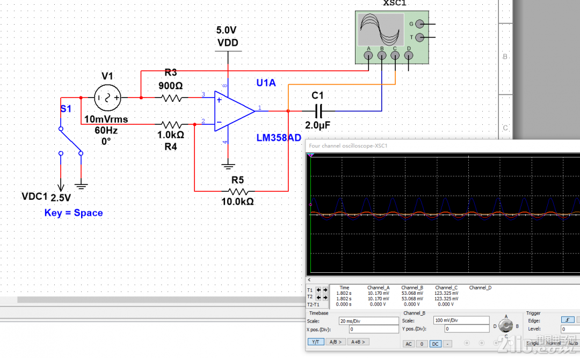Select the ground symbol below switch S1
This screenshot has width=580, height=358.
[81, 186]
